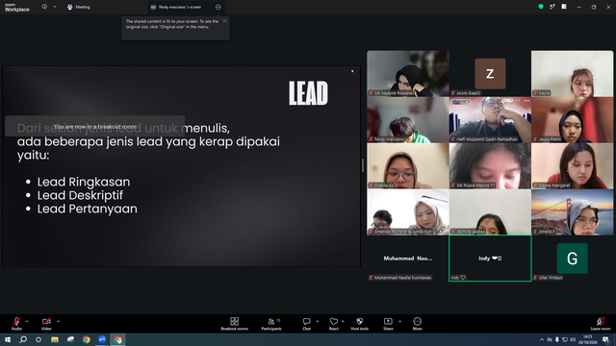Open view options on the shared screen tab
This screenshot has width=616, height=346.
(218, 7)
